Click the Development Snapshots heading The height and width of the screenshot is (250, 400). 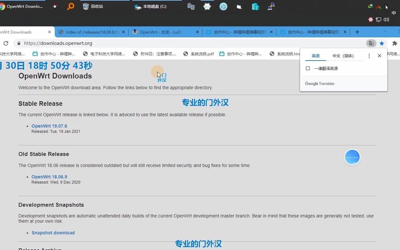[51, 205]
